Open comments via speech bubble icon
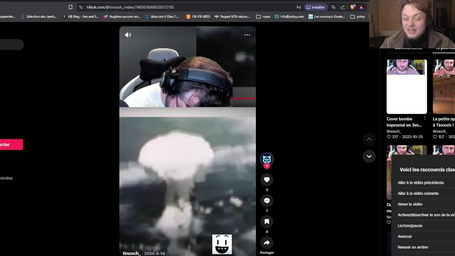 (x=267, y=201)
